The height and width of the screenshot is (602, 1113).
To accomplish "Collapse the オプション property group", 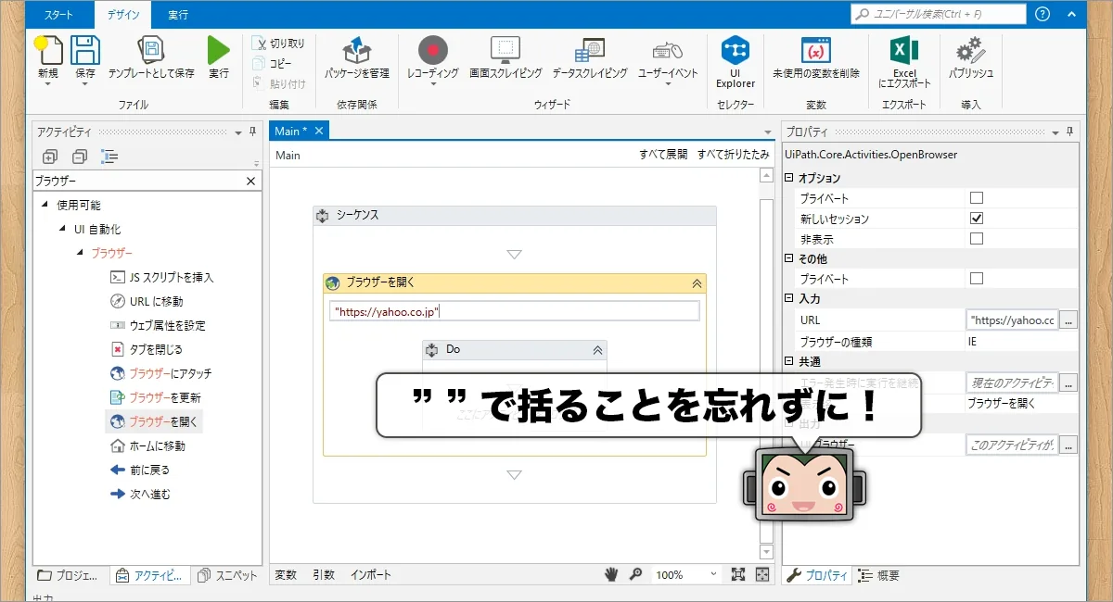I will coord(789,178).
